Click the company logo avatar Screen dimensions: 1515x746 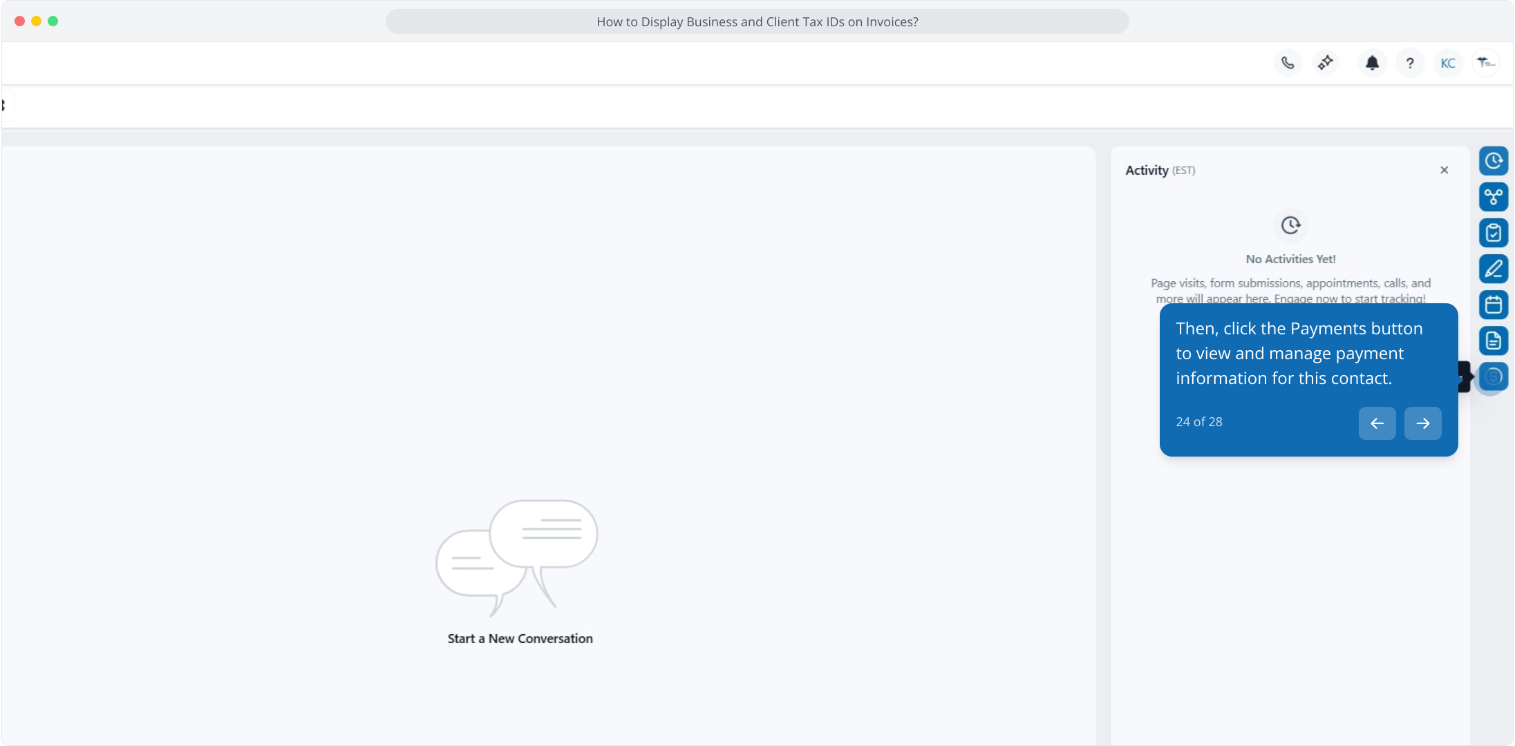[1485, 63]
